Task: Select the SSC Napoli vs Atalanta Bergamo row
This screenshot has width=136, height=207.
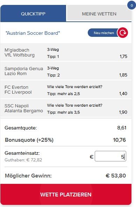Action: coord(66,108)
